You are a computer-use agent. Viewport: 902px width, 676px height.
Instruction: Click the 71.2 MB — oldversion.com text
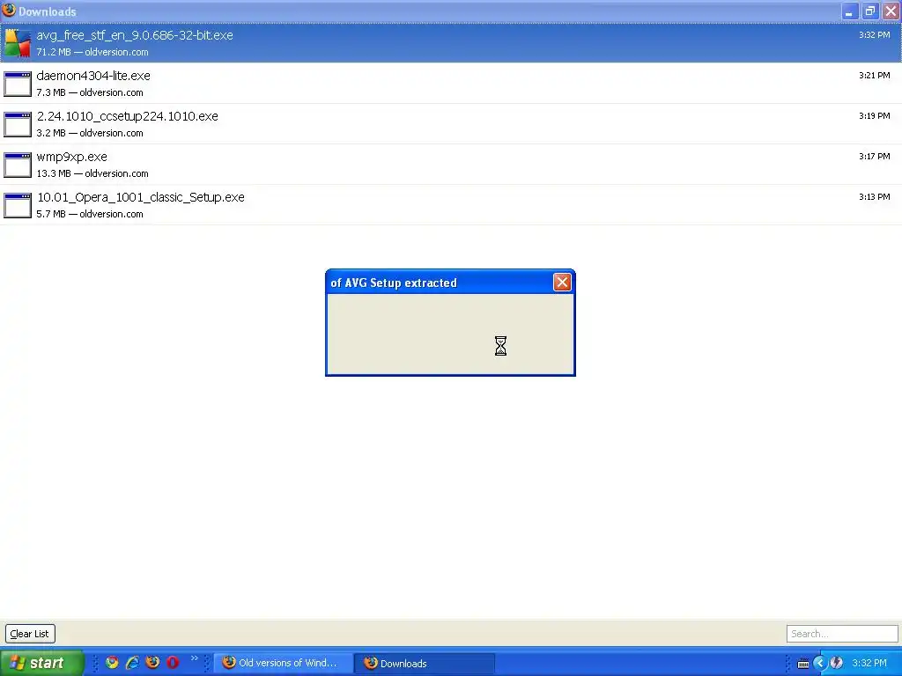[x=92, y=52]
